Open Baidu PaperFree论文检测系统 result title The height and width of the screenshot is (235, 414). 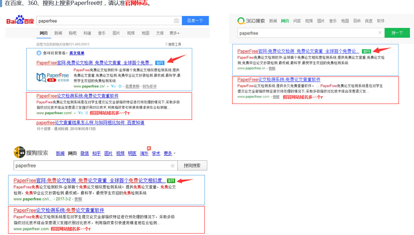coord(78,96)
